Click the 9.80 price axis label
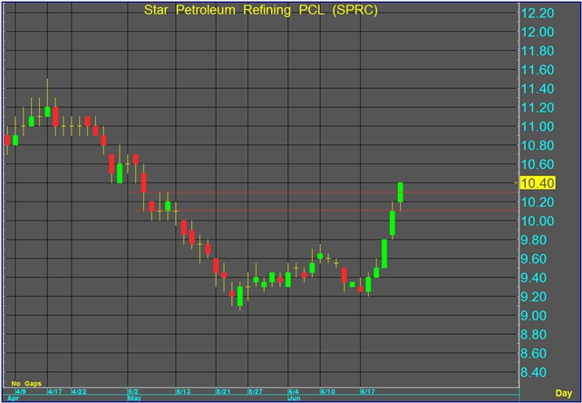 [534, 241]
